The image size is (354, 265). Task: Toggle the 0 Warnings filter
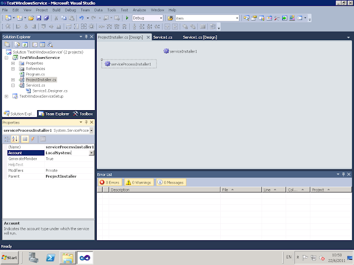(139, 183)
